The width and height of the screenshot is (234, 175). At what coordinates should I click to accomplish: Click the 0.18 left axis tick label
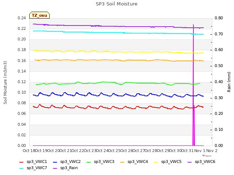tap(22, 50)
